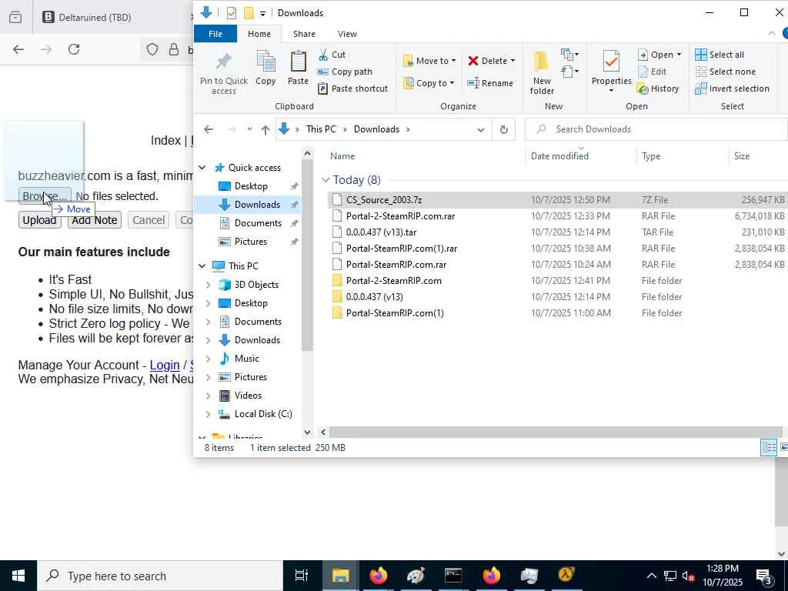Viewport: 788px width, 591px height.
Task: Create a New folder from ribbon
Action: [x=541, y=72]
